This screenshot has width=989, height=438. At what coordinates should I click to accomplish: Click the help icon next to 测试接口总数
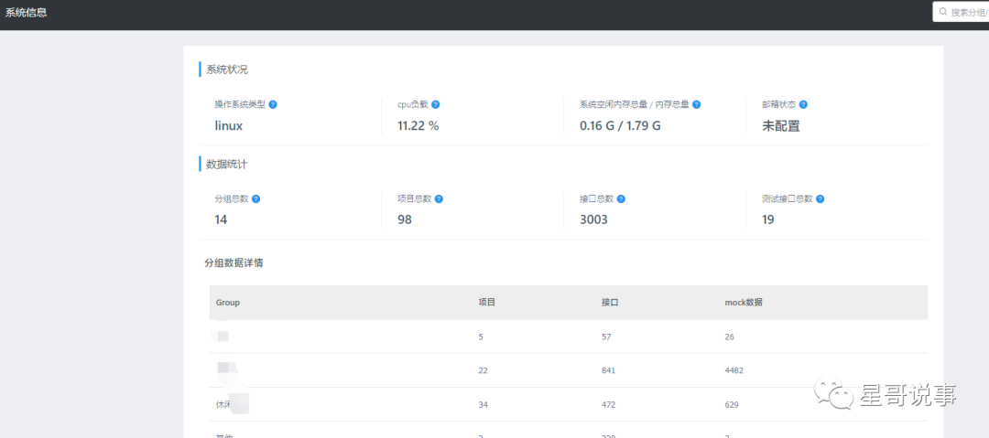pos(821,199)
